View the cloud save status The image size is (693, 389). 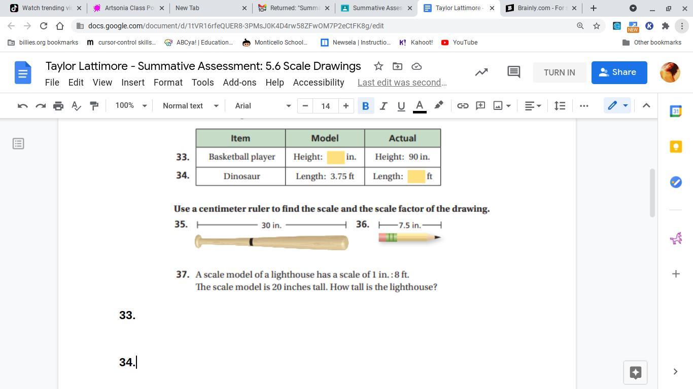(x=417, y=66)
